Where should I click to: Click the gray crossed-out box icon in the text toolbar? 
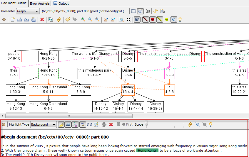click(205, 124)
